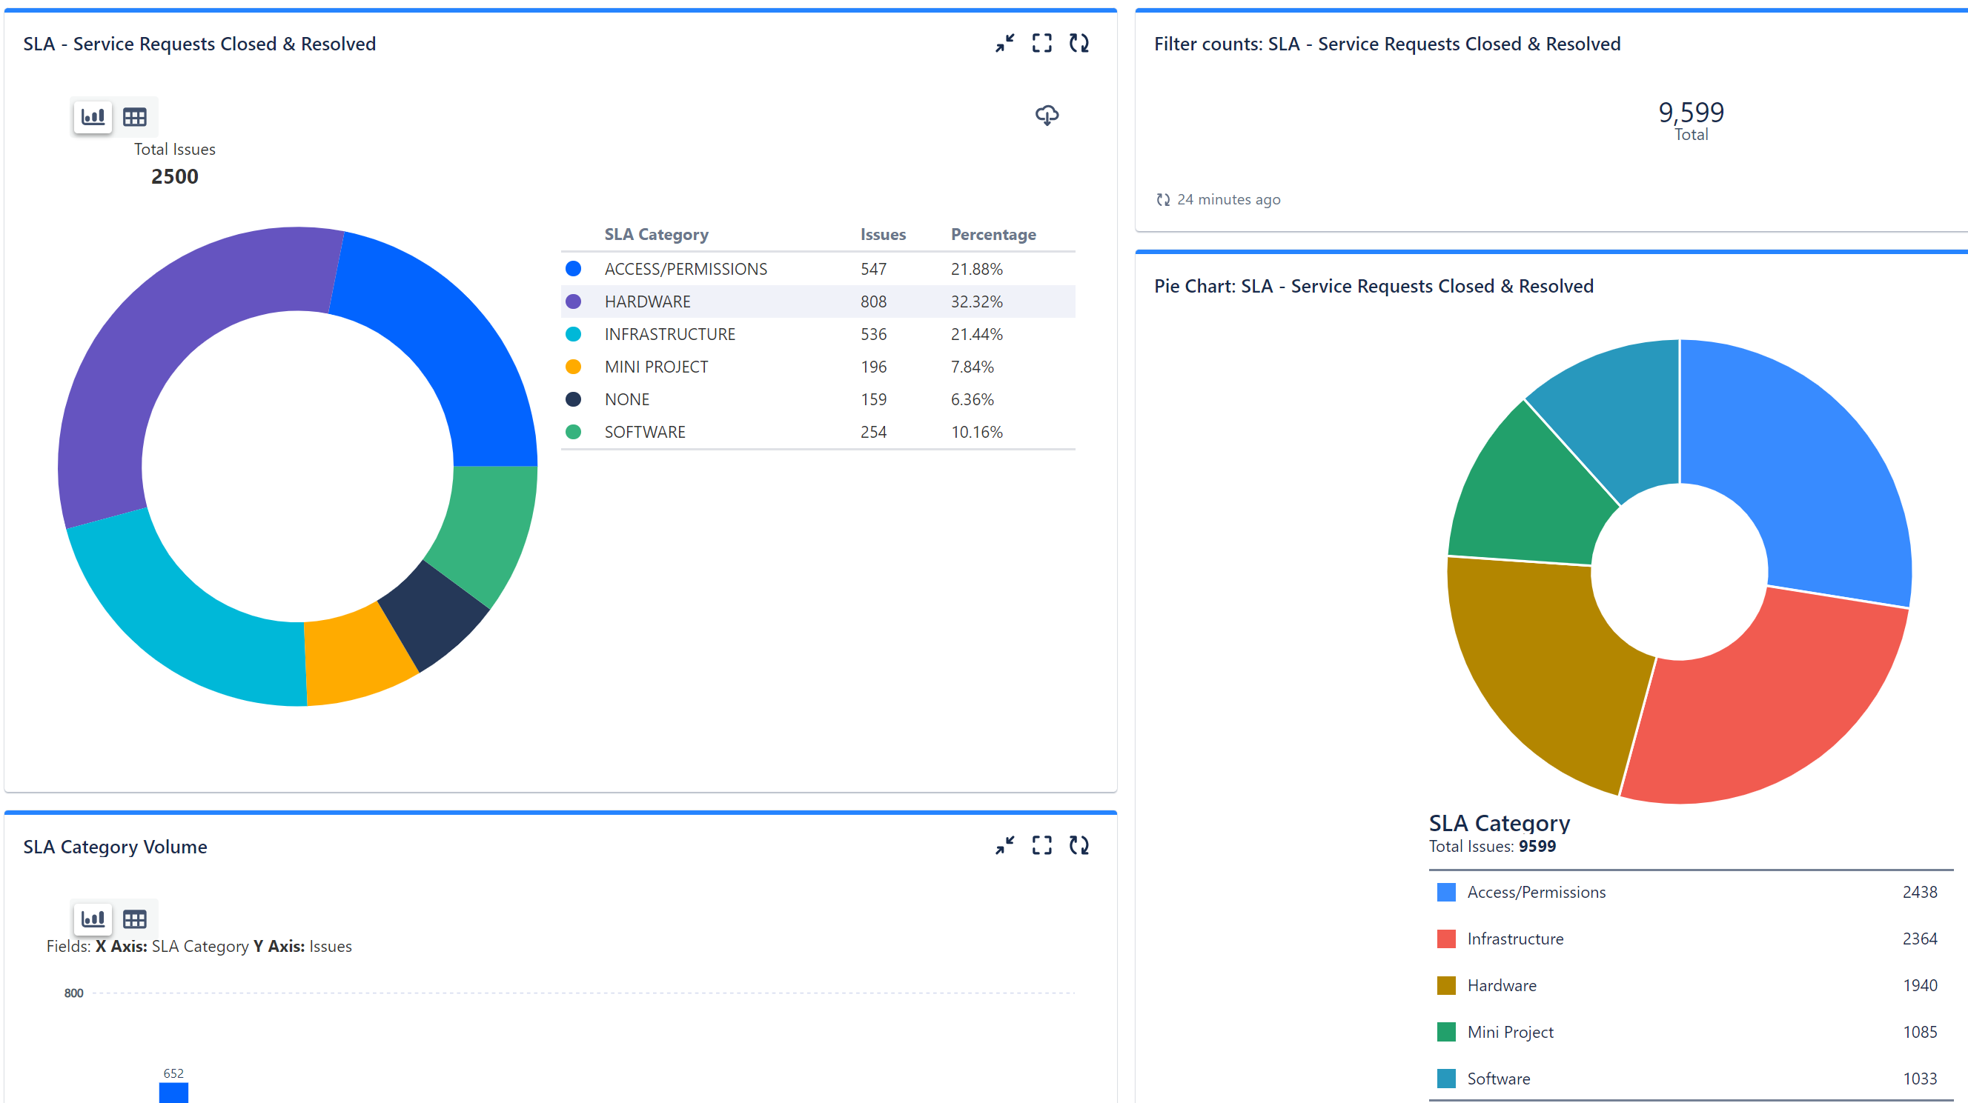Collapse the SLA Service Requests gadget
Viewport: 1968px width, 1103px height.
tap(1004, 44)
